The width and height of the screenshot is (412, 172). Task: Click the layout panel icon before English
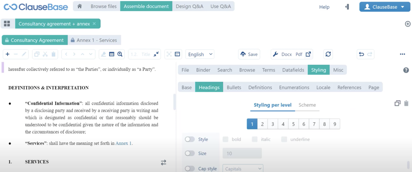point(177,54)
